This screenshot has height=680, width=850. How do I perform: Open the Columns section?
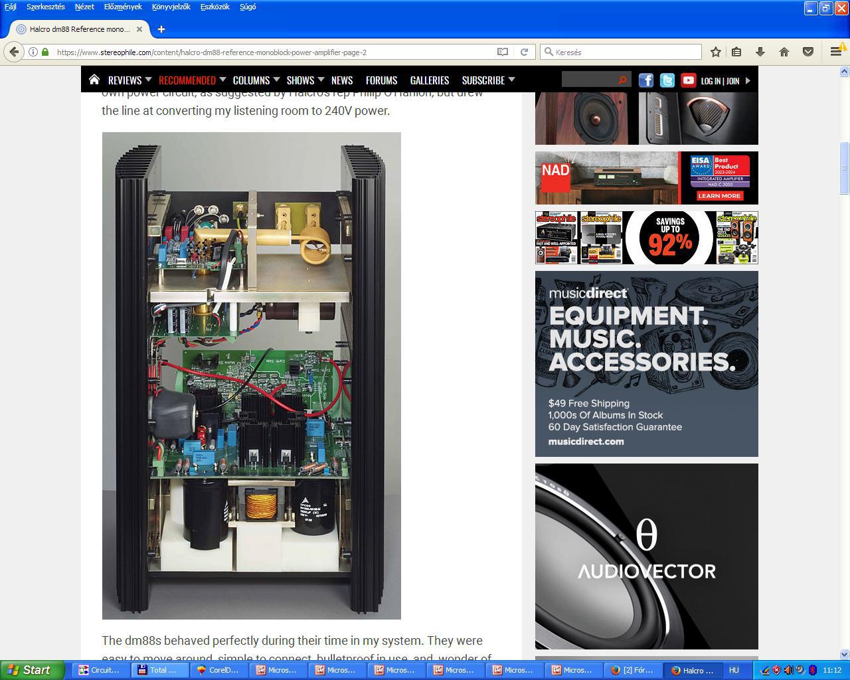point(251,80)
